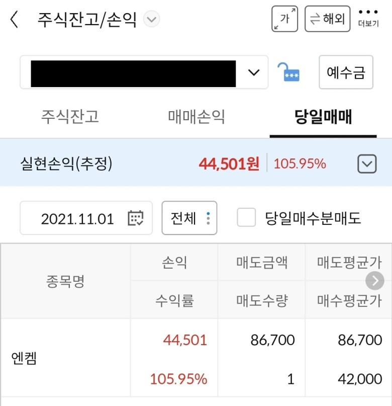Viewport: 392px width, 406px height.
Task: Select the 당일매매 tab
Action: point(323,117)
